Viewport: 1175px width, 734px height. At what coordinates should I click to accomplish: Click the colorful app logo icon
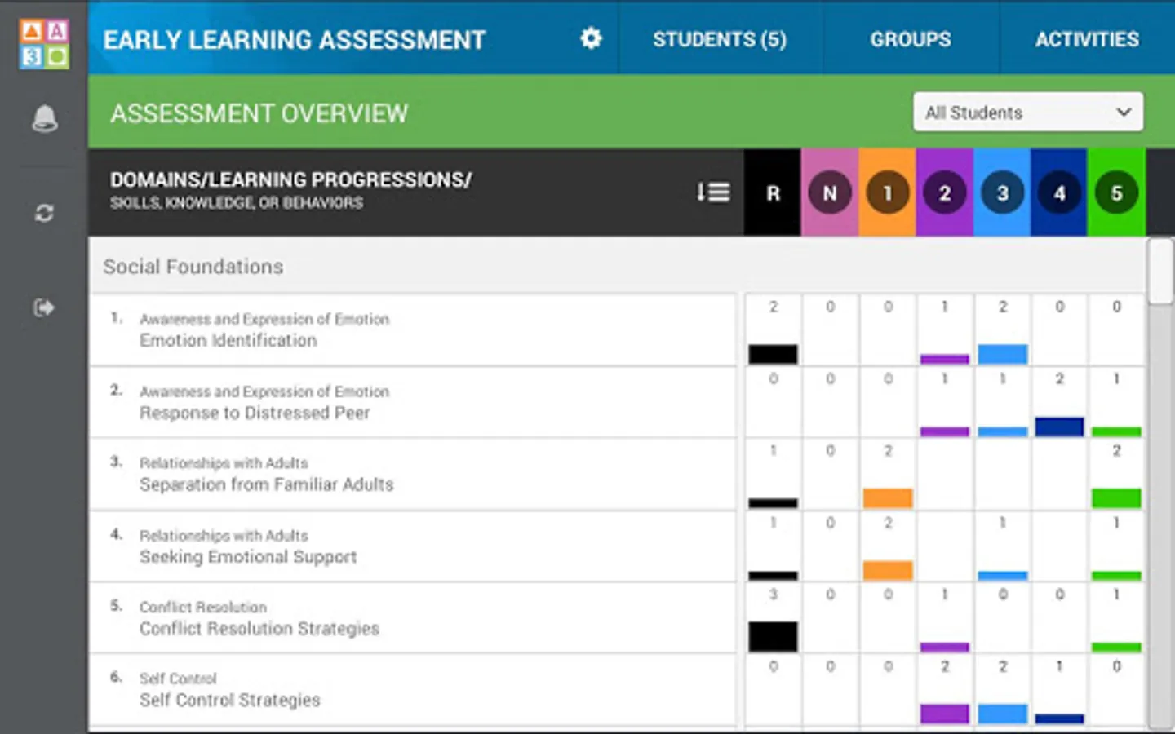pos(44,43)
